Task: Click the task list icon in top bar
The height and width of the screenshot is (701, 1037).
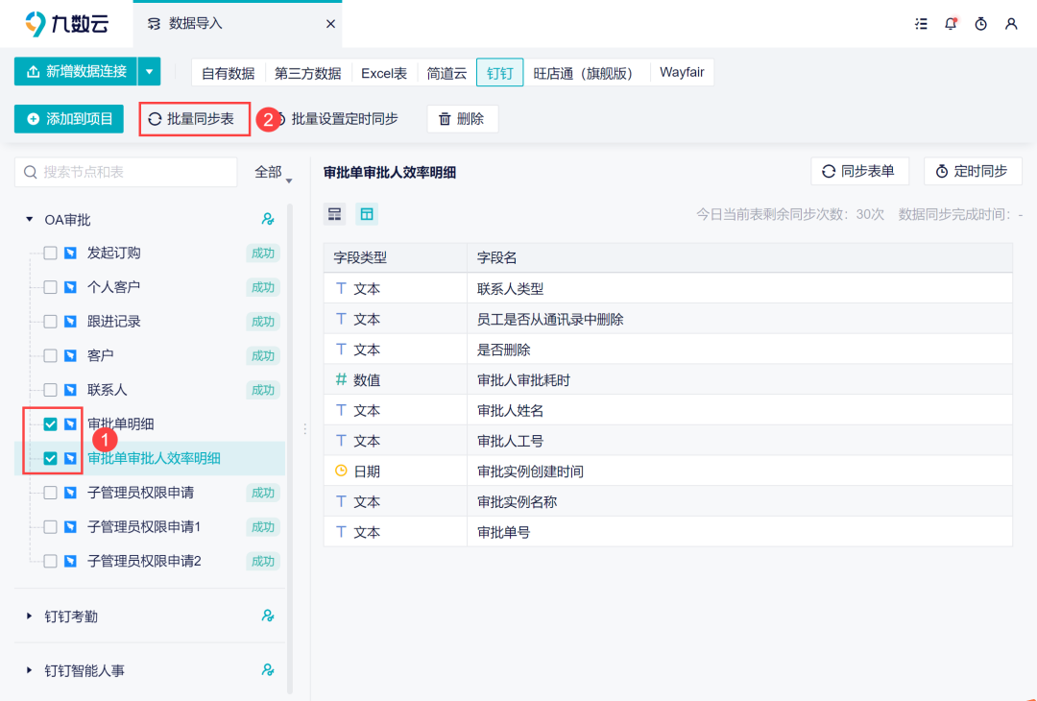Action: point(921,24)
